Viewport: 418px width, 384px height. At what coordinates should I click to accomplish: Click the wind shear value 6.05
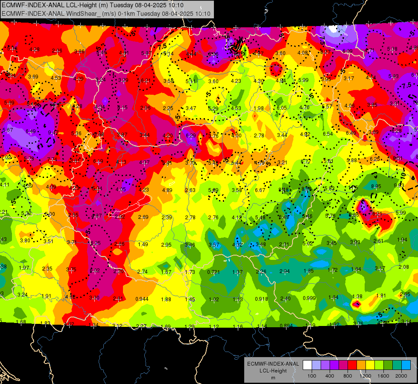coord(281,108)
